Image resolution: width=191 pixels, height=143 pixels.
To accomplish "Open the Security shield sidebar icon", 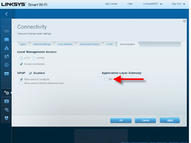I will [7, 118].
